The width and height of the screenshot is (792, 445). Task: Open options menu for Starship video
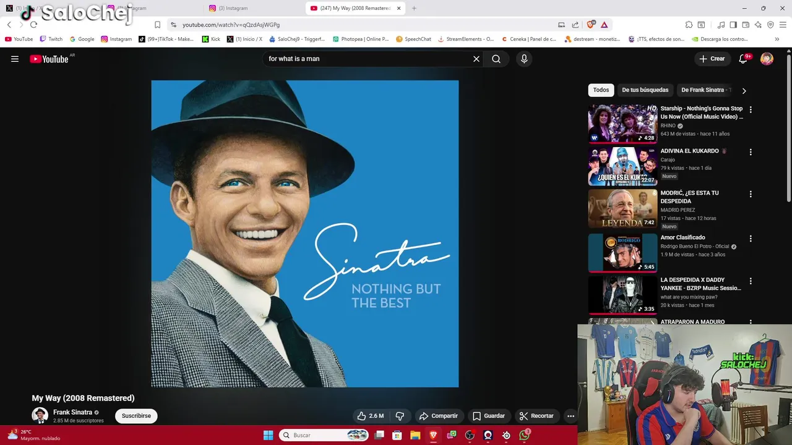coord(751,109)
